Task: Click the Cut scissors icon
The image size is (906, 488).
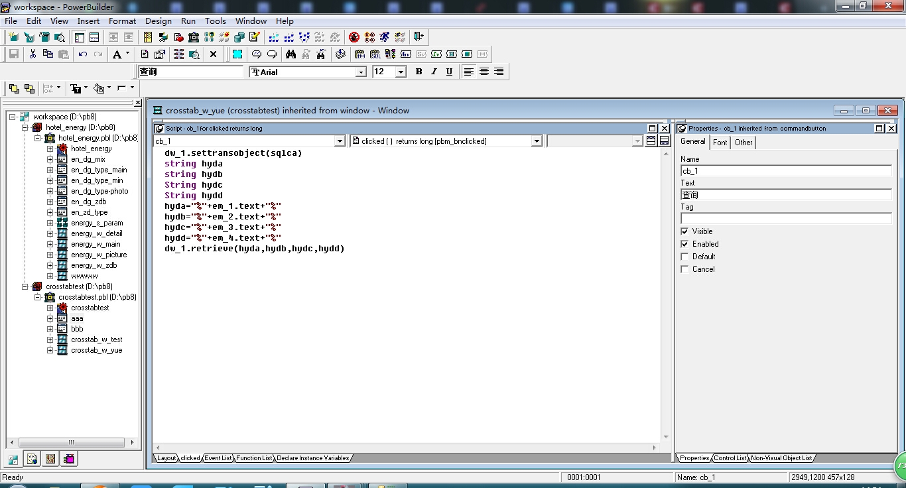Action: pos(32,54)
